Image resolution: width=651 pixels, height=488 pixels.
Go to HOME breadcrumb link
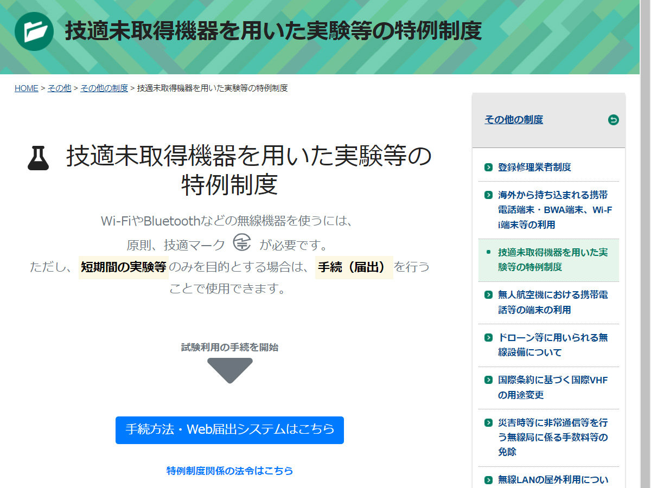tap(27, 88)
